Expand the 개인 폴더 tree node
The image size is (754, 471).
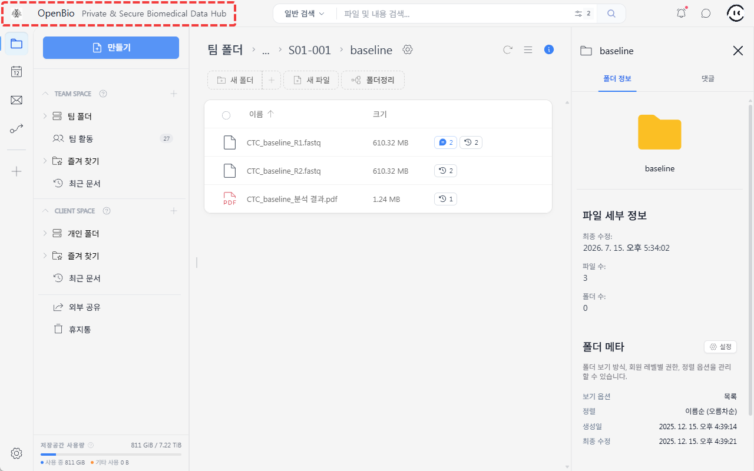45,233
